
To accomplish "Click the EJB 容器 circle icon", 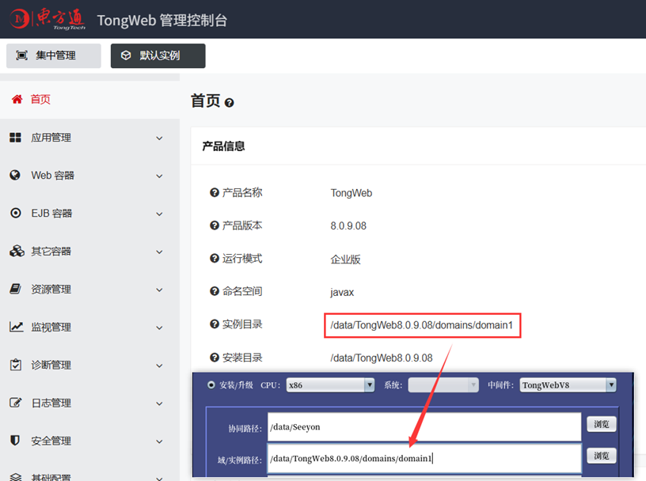I will click(15, 214).
